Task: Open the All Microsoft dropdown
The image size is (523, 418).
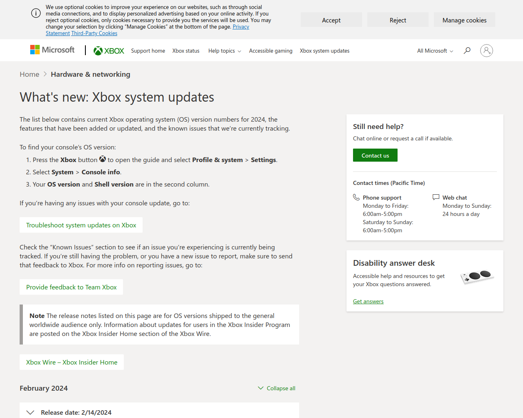Action: click(x=435, y=51)
